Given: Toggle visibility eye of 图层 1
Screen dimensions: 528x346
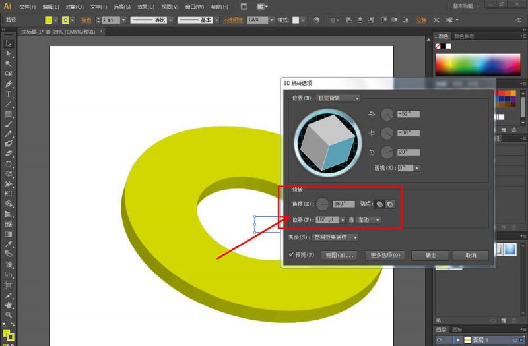Looking at the screenshot, I should click(x=439, y=340).
